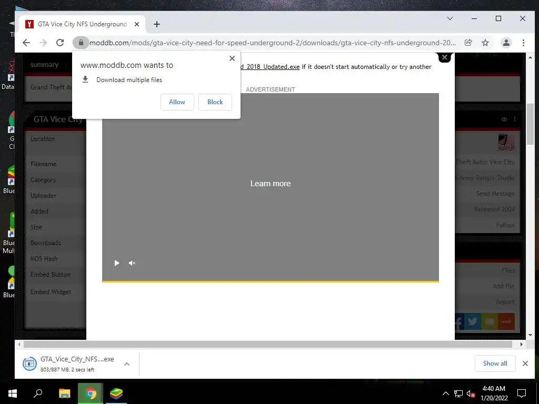This screenshot has height=404, width=539.
Task: Select GTA Vice City NFS Underground tab
Action: pyautogui.click(x=83, y=24)
